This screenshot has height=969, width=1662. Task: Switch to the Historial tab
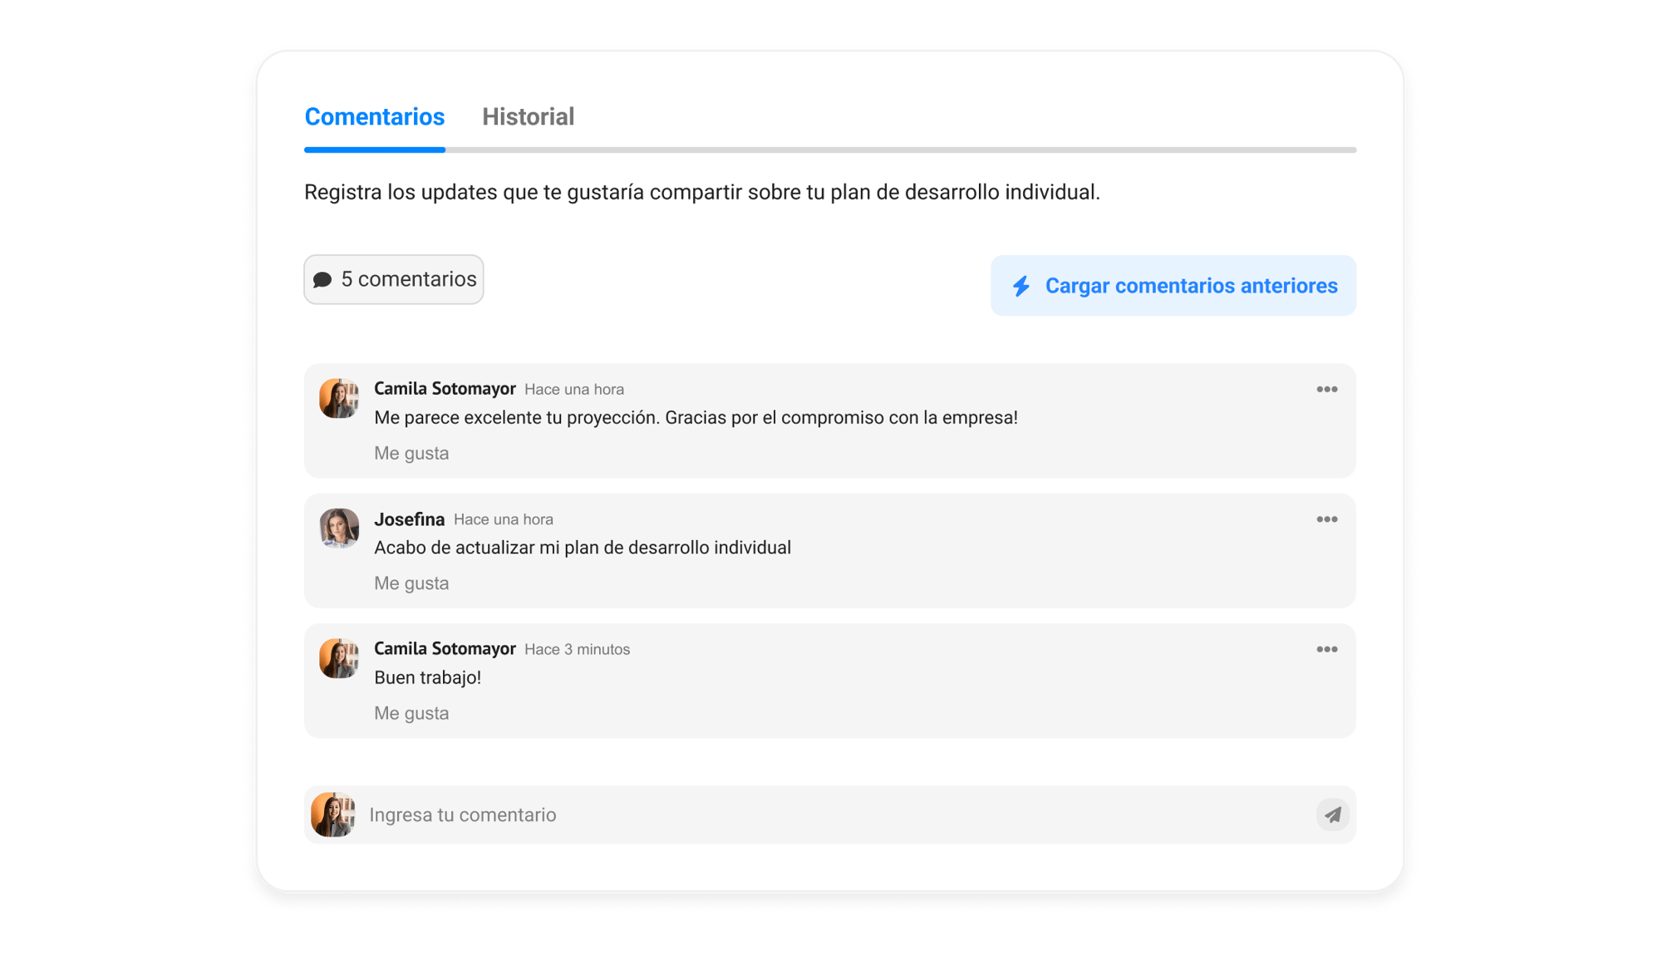point(528,117)
